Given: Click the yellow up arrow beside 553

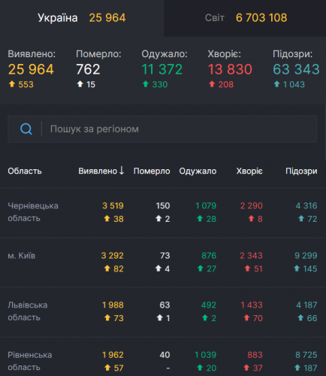Looking at the screenshot, I should click(x=12, y=84).
